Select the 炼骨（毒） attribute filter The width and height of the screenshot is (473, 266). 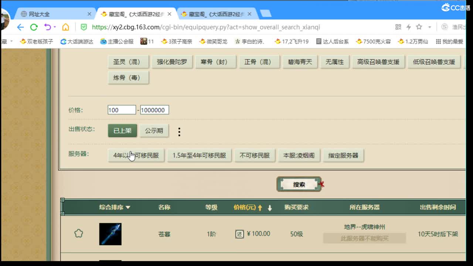(x=128, y=78)
